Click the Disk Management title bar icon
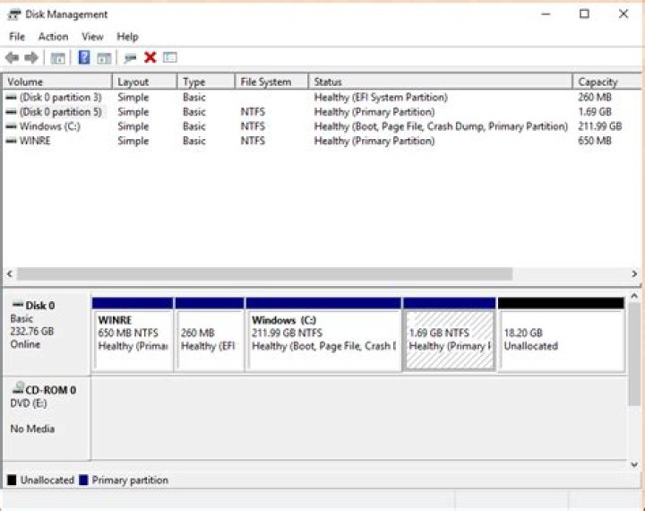The width and height of the screenshot is (645, 511). (14, 14)
